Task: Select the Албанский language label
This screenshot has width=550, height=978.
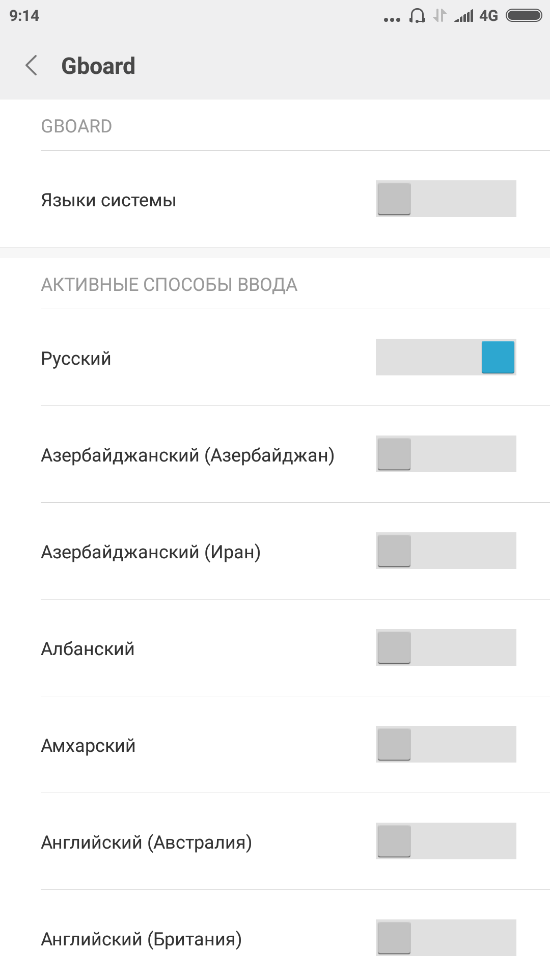Action: pos(88,649)
